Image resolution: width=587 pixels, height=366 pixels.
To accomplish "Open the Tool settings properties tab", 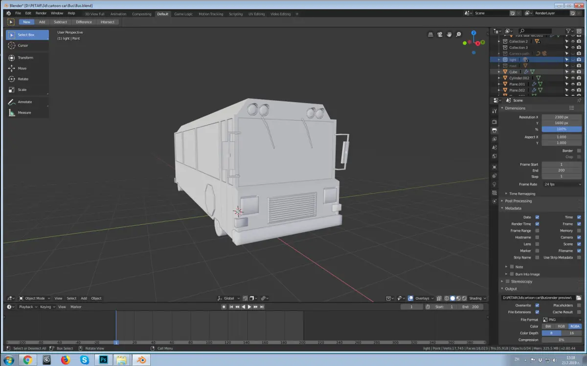I will 495,111.
